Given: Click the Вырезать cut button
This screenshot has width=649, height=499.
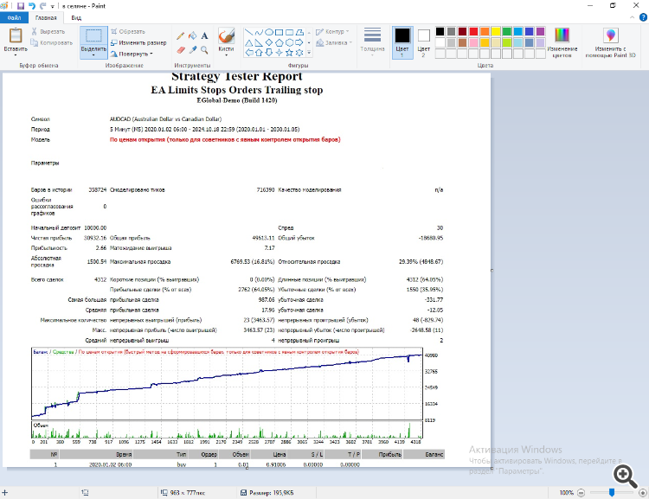Looking at the screenshot, I should (48, 31).
